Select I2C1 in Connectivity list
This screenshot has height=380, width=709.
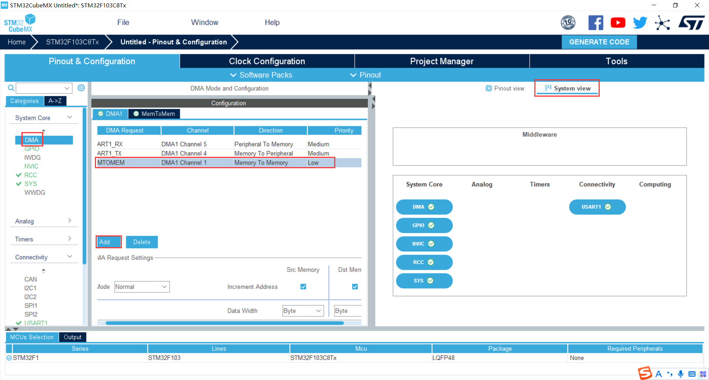pos(30,288)
